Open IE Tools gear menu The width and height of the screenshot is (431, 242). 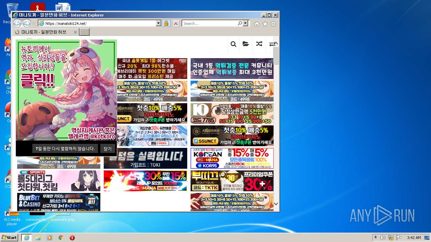tap(273, 24)
